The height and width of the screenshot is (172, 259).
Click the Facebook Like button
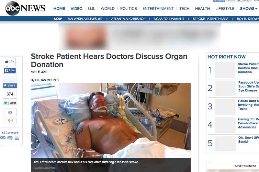pos(10,70)
